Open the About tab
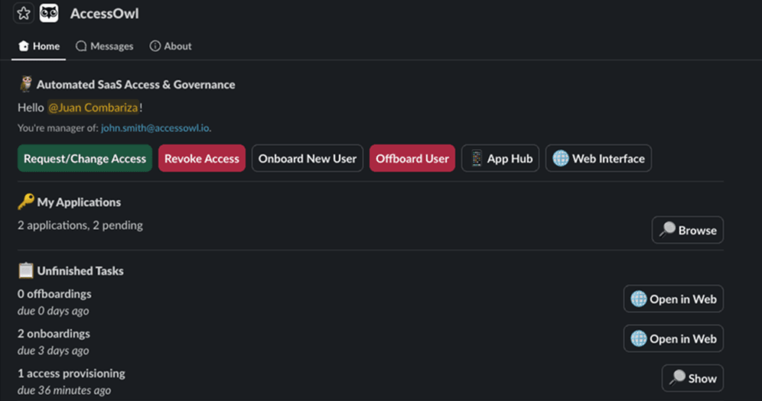 (x=171, y=46)
